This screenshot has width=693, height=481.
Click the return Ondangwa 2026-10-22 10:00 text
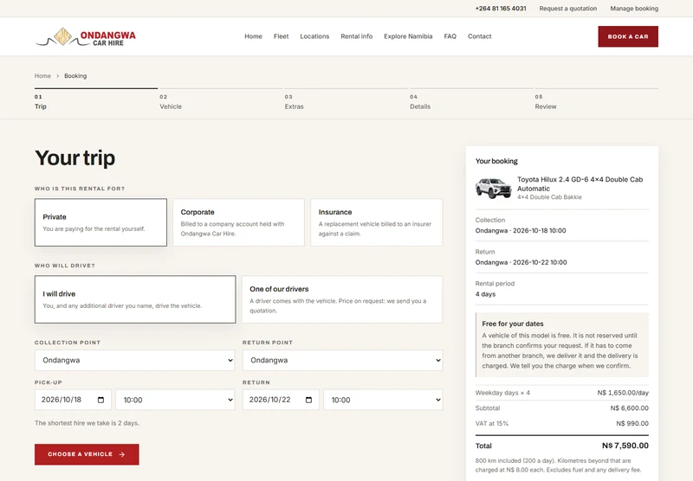[x=521, y=263]
